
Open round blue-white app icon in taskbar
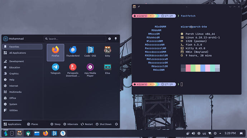63,133
